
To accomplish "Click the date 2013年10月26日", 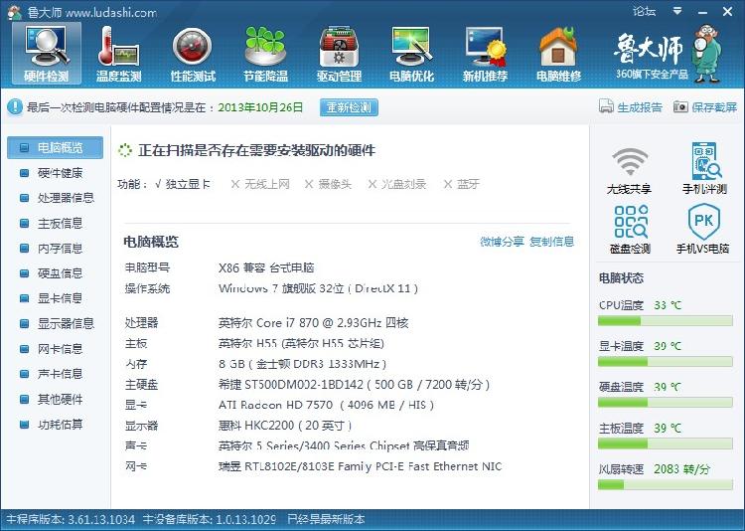I will [260, 107].
